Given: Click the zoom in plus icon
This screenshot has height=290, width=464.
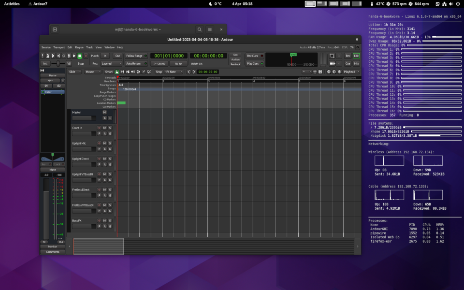Looking at the screenshot, I should click(334, 72).
